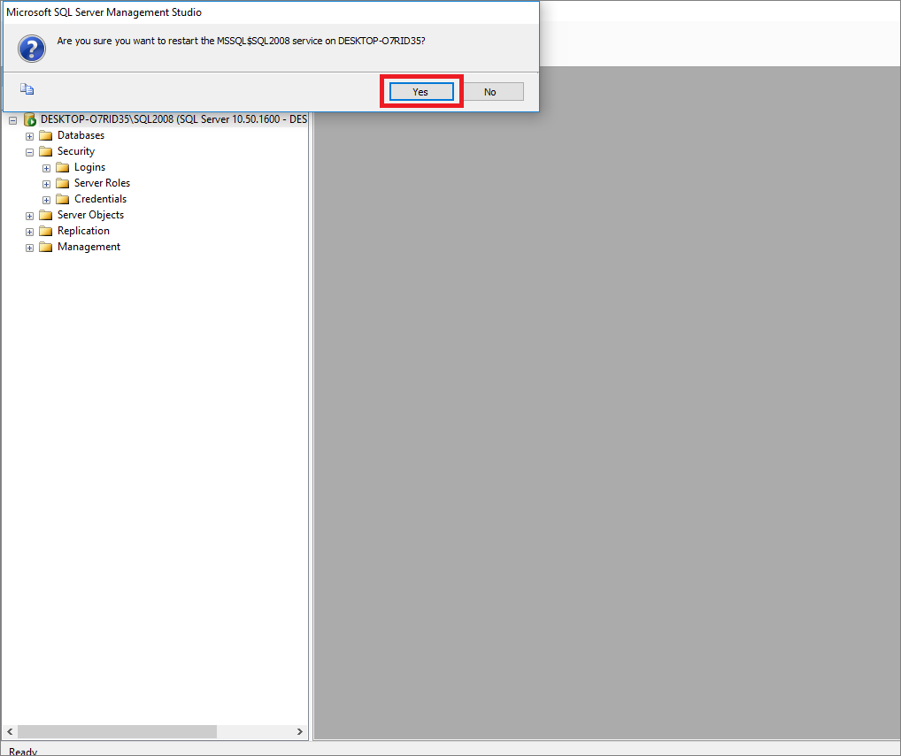The width and height of the screenshot is (901, 756).
Task: Confirm restart by clicking Yes
Action: [x=421, y=92]
